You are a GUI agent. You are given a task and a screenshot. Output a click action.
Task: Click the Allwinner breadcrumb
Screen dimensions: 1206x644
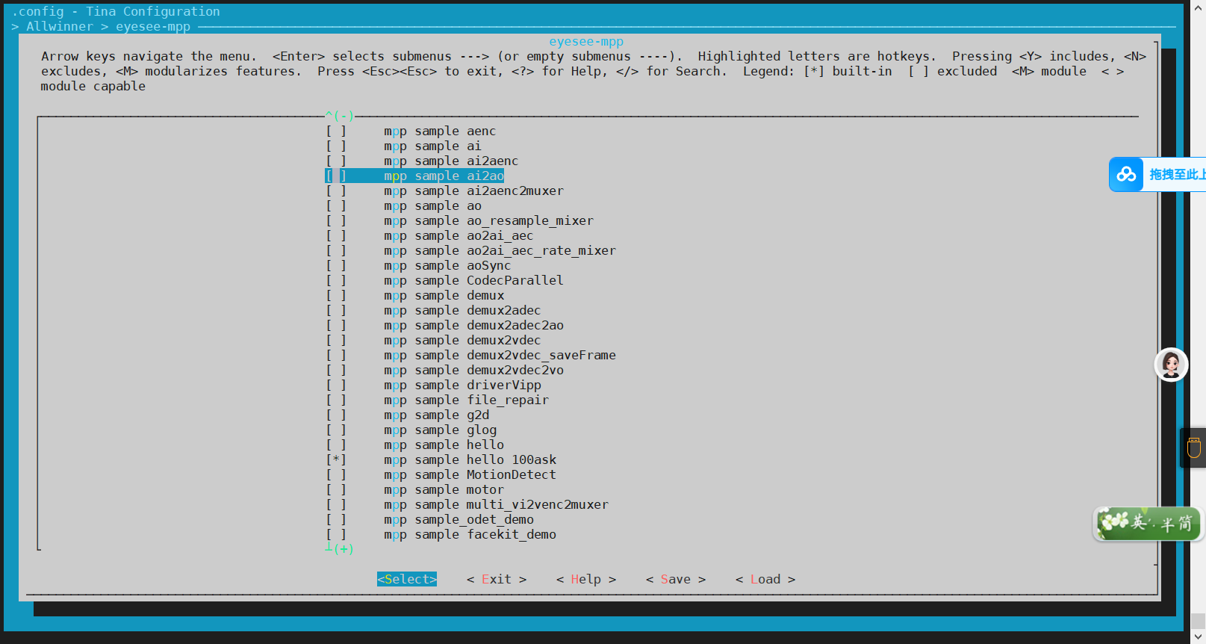point(60,27)
